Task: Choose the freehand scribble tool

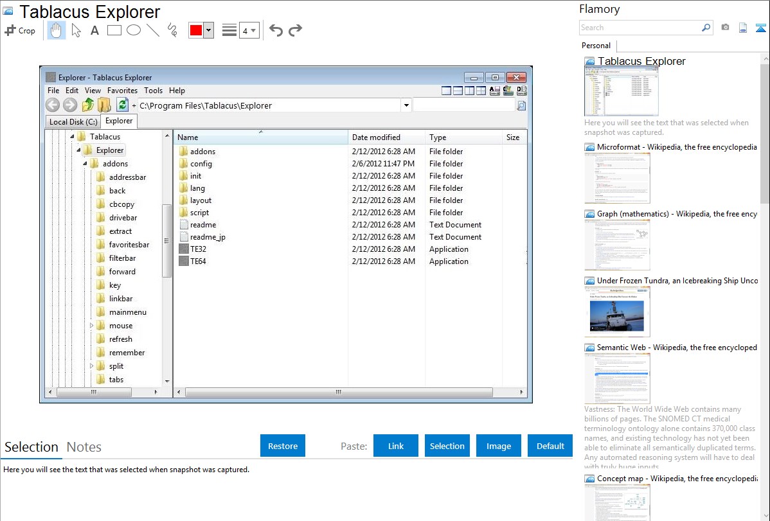Action: pos(172,30)
